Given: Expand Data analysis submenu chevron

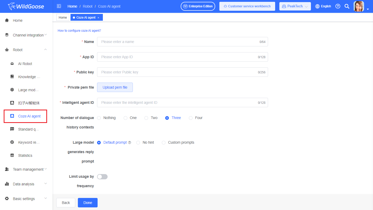Looking at the screenshot, I should click(x=46, y=184).
